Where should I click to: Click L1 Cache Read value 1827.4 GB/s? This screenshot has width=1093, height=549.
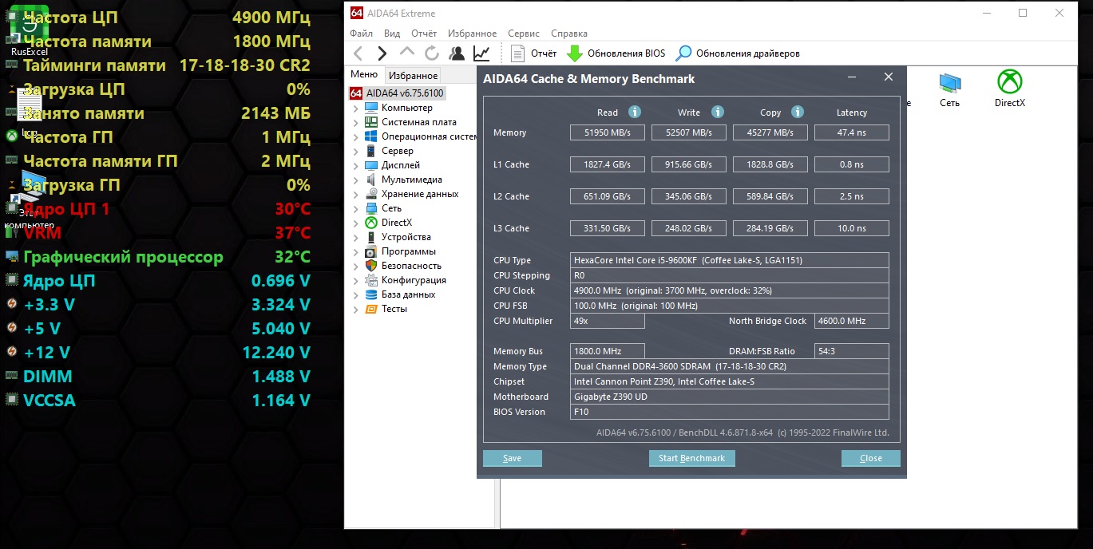[608, 164]
